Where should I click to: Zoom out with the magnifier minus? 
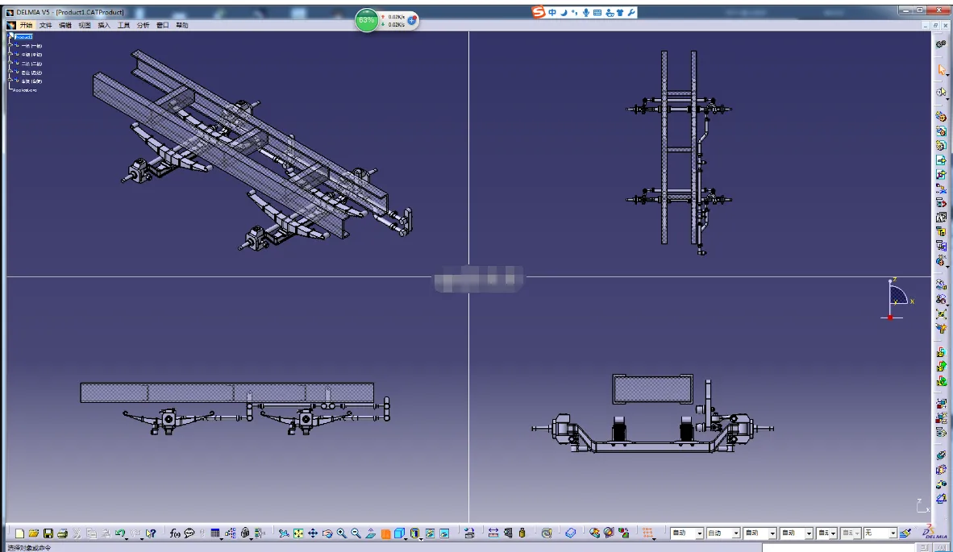click(356, 533)
